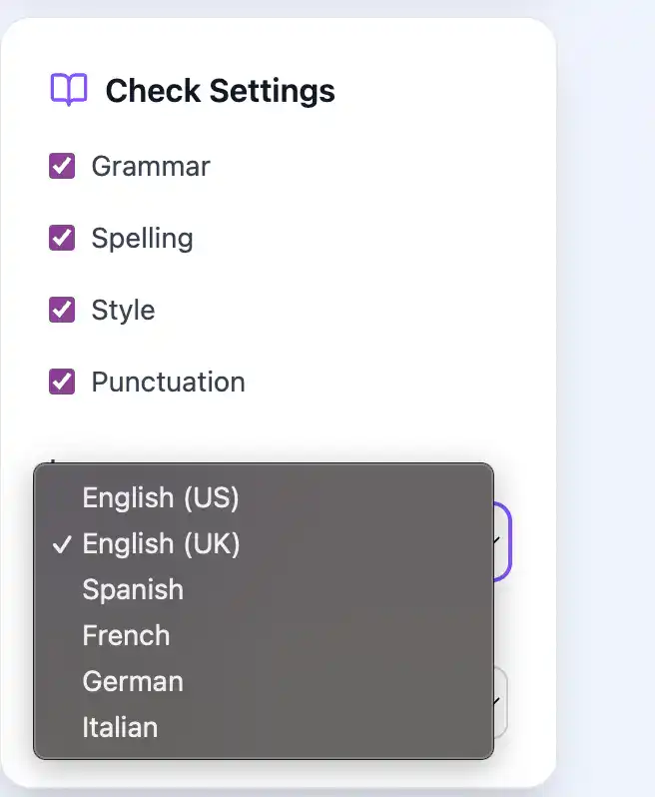Viewport: 655px width, 797px height.
Task: Uncheck the Grammar checkbox
Action: click(63, 166)
